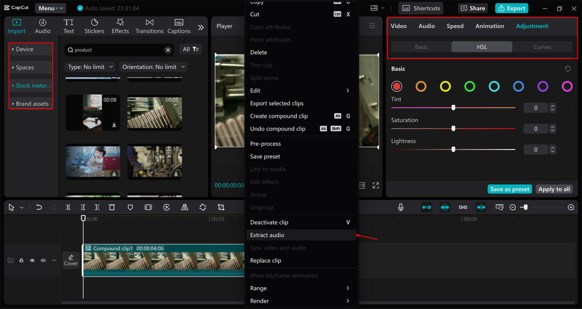Expand the Stock materials tree item

click(31, 85)
